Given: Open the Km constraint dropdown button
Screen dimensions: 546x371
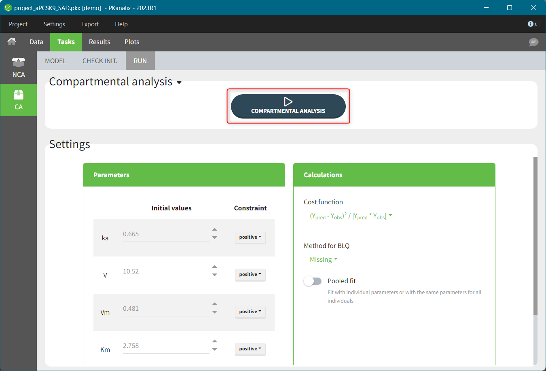Looking at the screenshot, I should click(250, 349).
